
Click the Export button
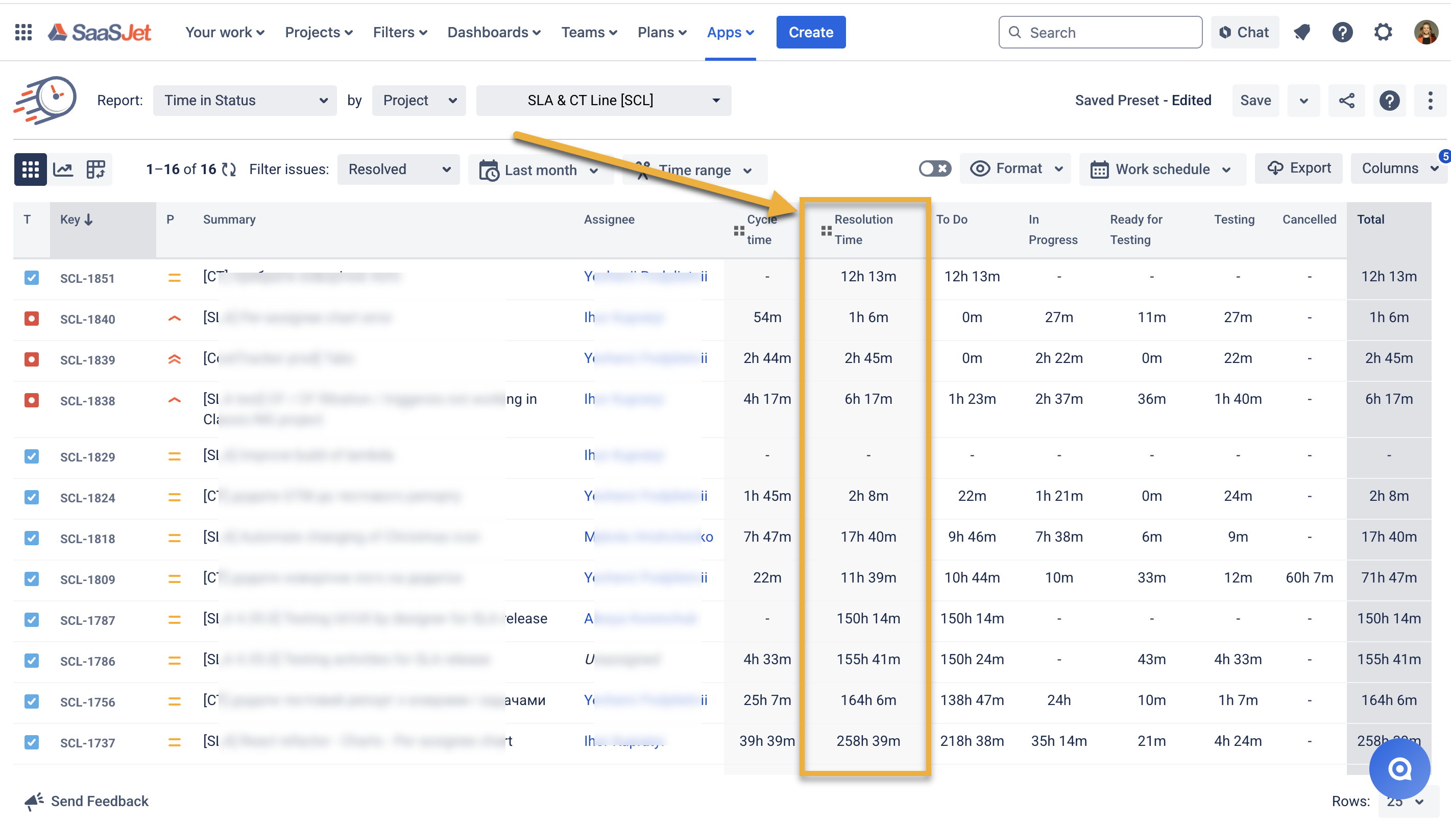1298,168
